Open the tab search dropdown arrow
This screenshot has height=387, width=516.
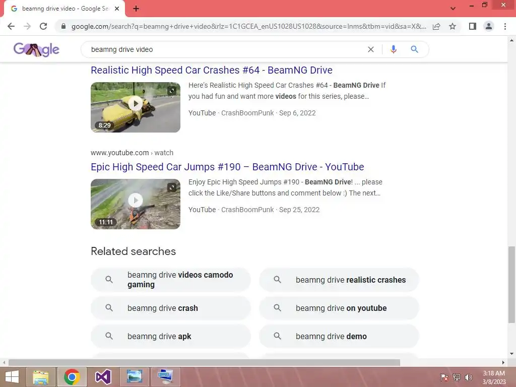coord(453,9)
